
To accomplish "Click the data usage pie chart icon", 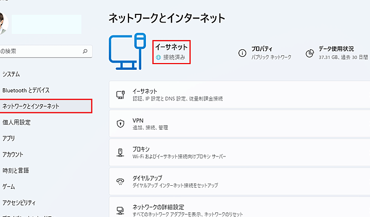I will click(310, 53).
